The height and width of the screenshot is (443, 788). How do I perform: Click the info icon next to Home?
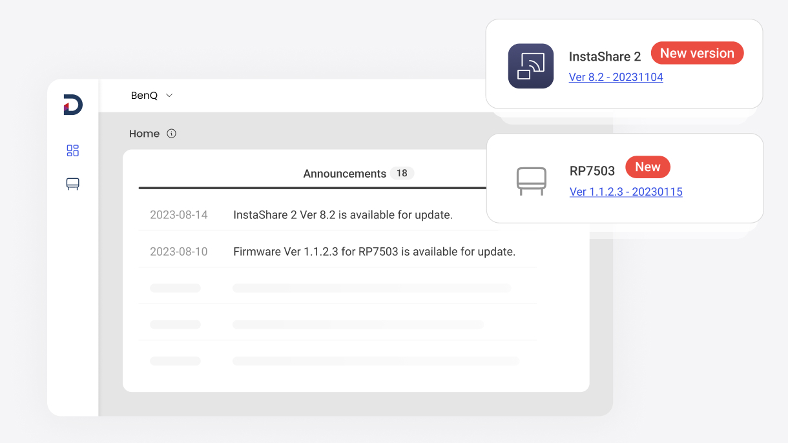(x=171, y=134)
